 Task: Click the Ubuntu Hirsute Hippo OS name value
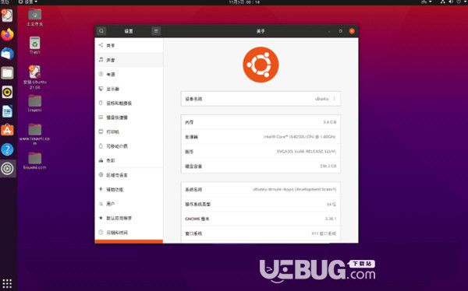[294, 189]
